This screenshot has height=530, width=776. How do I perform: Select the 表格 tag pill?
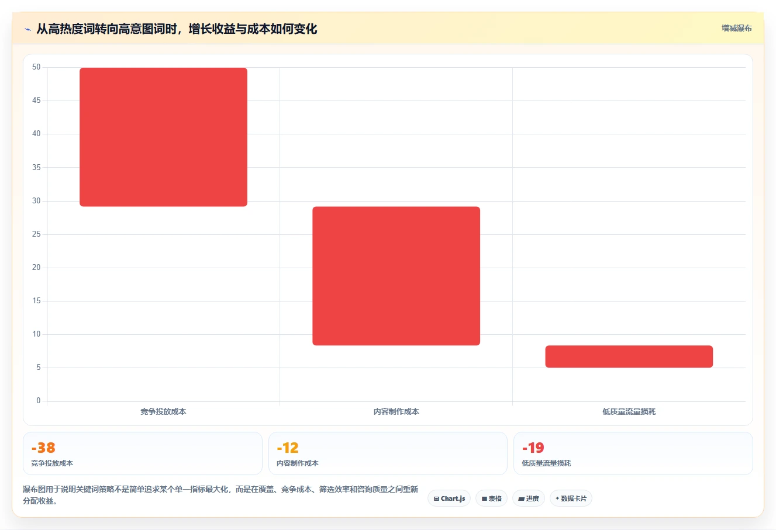tap(491, 498)
